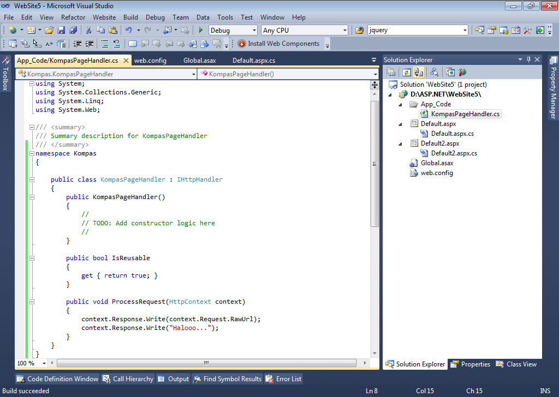Open the 100 % zoom dropdown
Screen dimensions: 559x397
coord(44,363)
